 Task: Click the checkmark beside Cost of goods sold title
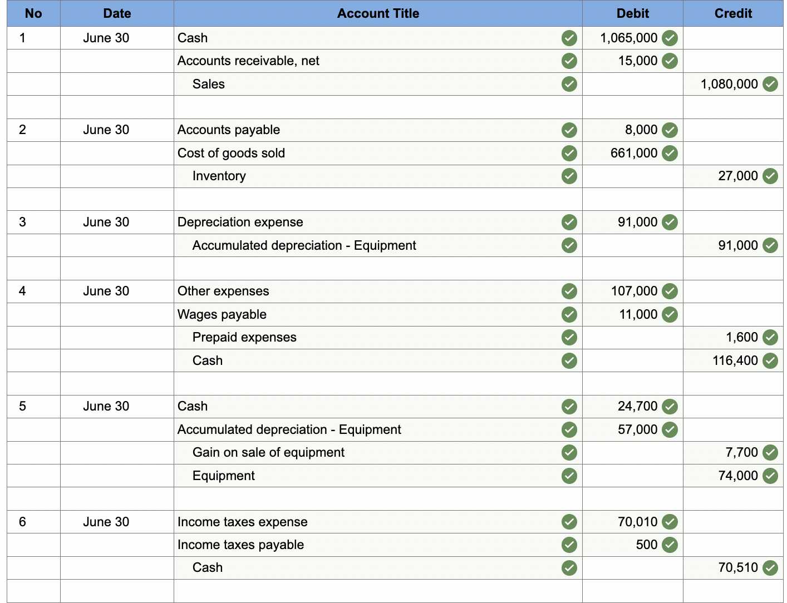pyautogui.click(x=569, y=153)
